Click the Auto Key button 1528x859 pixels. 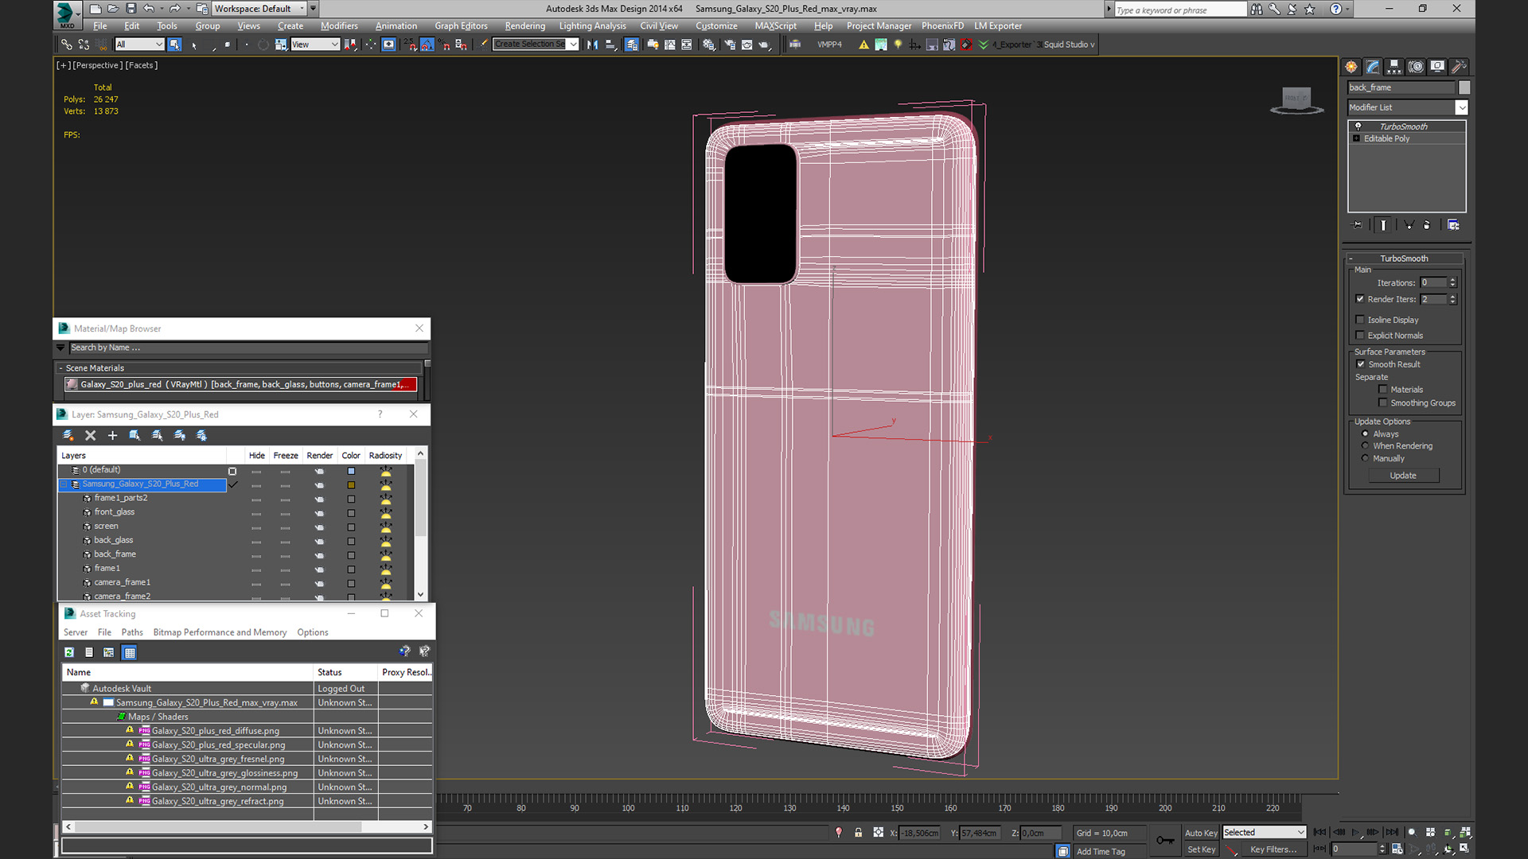click(1201, 833)
